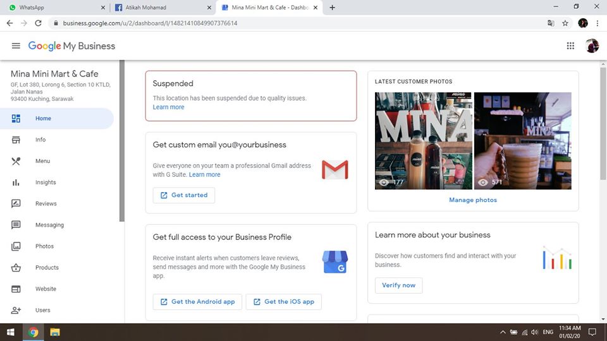Open the Messaging section label

coord(49,225)
